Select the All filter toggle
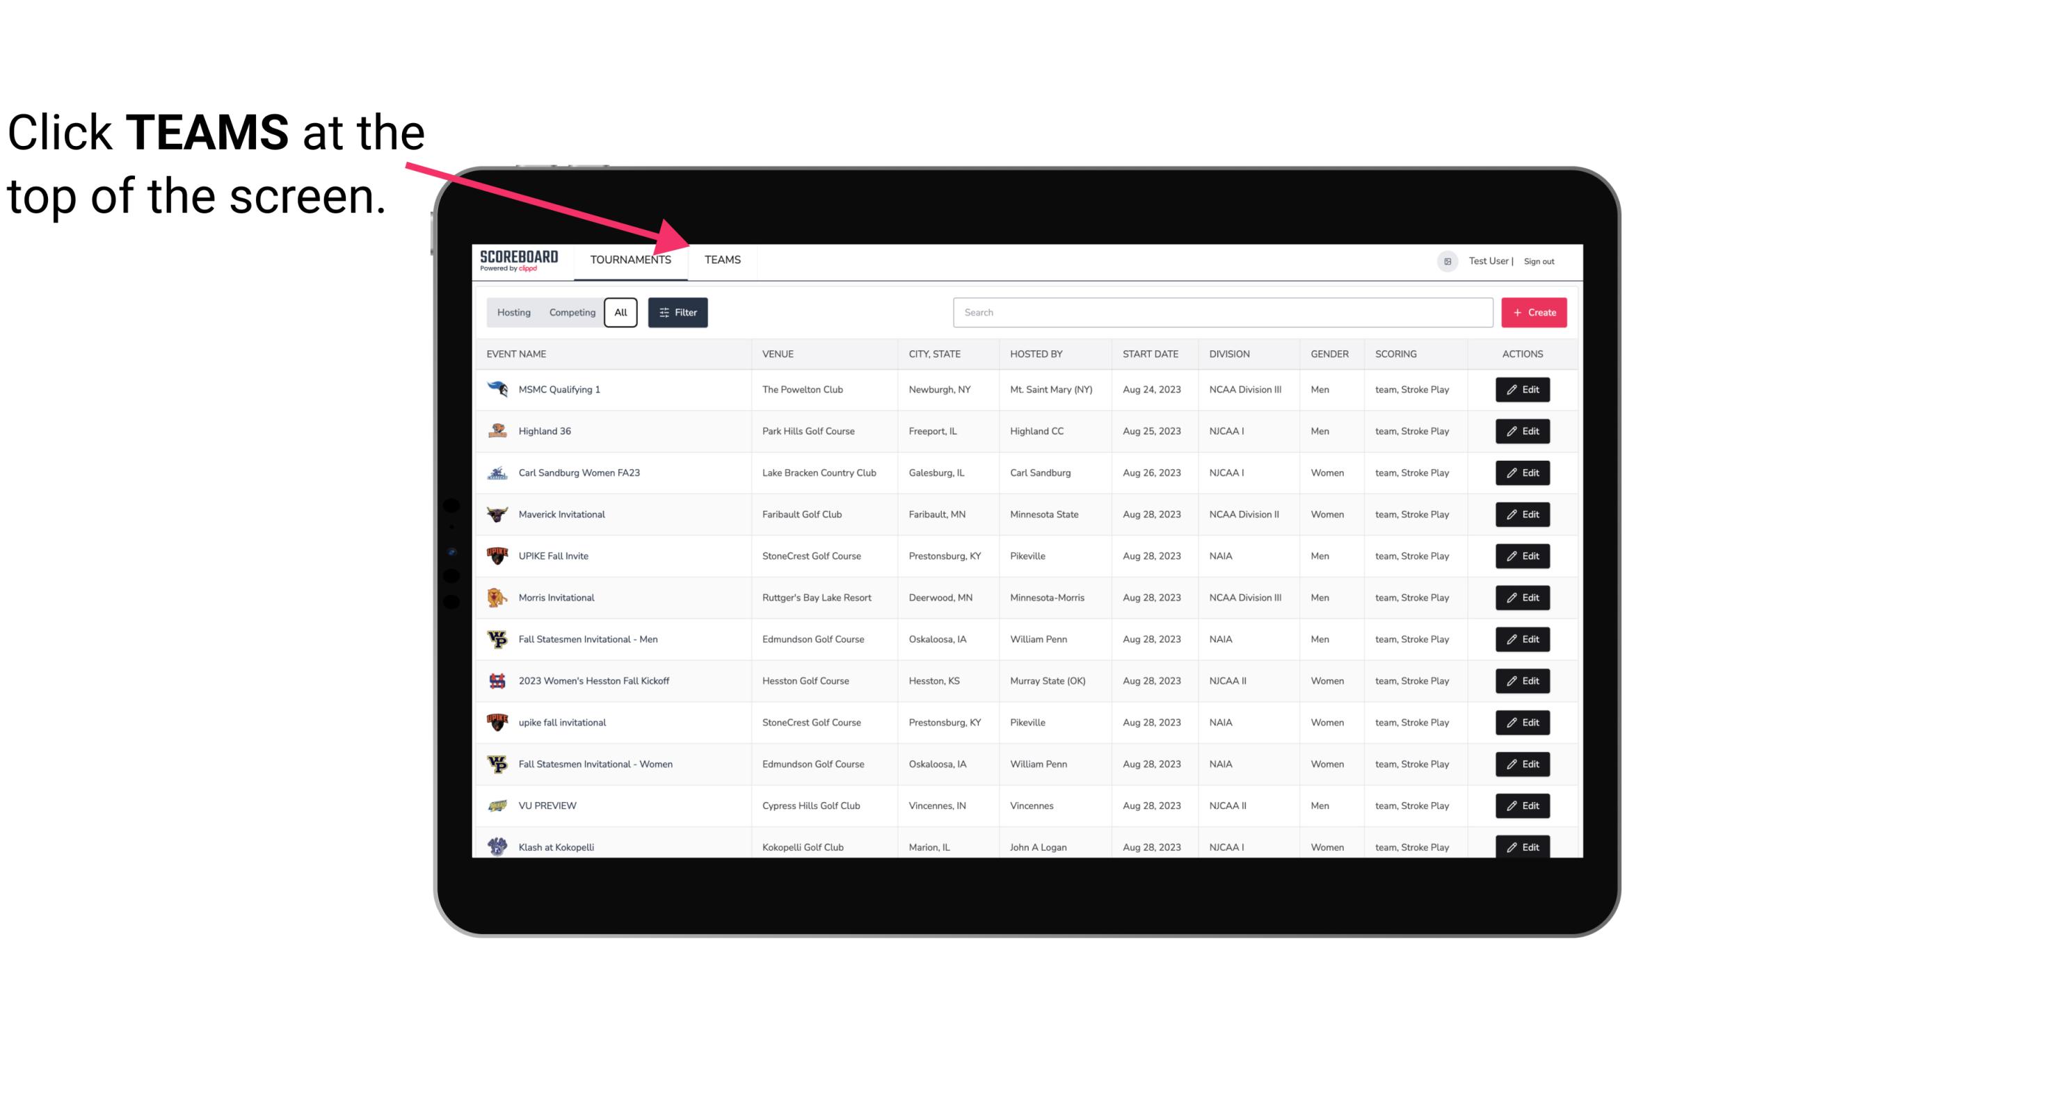 click(x=618, y=311)
